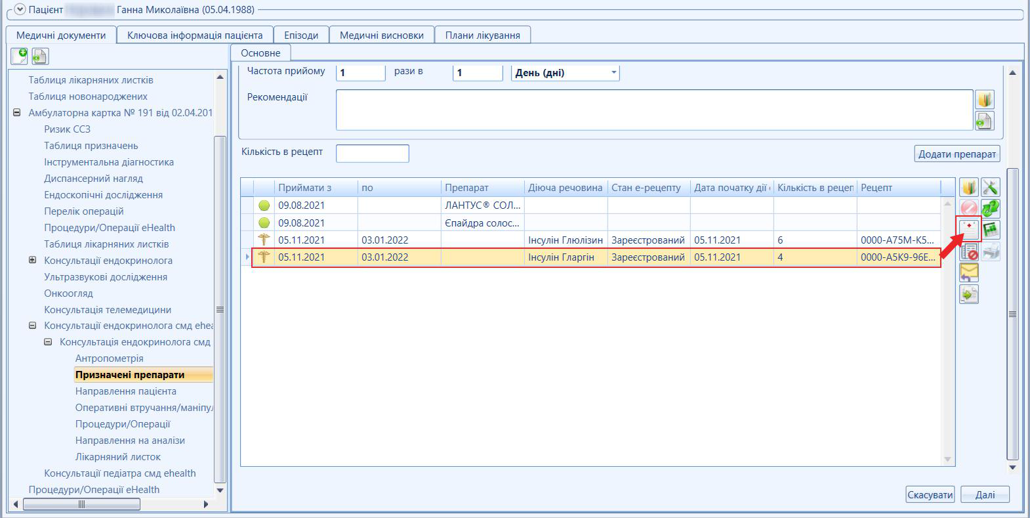The image size is (1030, 518).
Task: Click the wrench and screwdriver settings icon
Action: 990,187
